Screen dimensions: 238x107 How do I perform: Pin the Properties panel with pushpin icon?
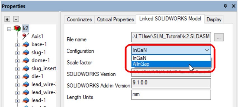pos(225,6)
